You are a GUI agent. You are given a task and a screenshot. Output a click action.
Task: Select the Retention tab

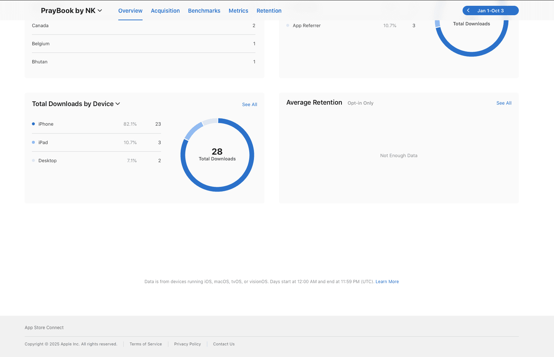point(269,10)
